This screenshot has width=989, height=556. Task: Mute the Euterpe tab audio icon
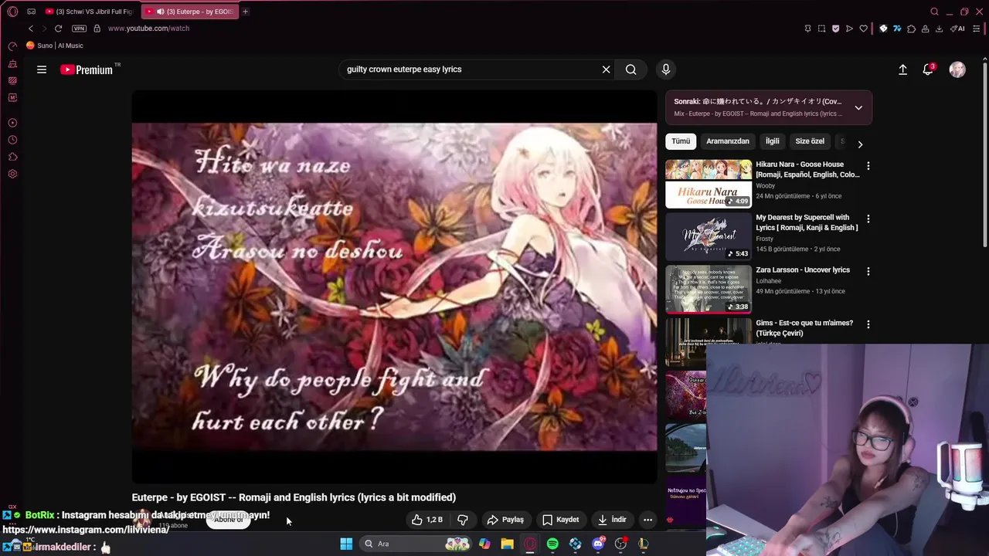[x=160, y=12]
